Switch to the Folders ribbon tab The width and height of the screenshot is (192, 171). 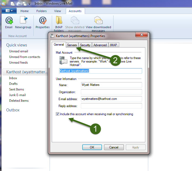click(42, 11)
